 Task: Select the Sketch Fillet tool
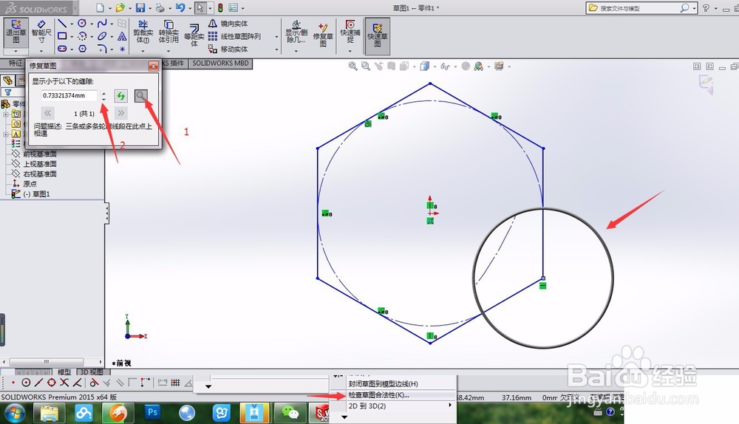[x=102, y=49]
